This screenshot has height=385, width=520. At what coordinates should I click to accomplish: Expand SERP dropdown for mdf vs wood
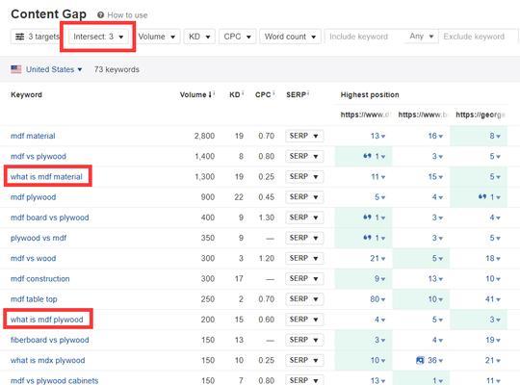(x=304, y=258)
